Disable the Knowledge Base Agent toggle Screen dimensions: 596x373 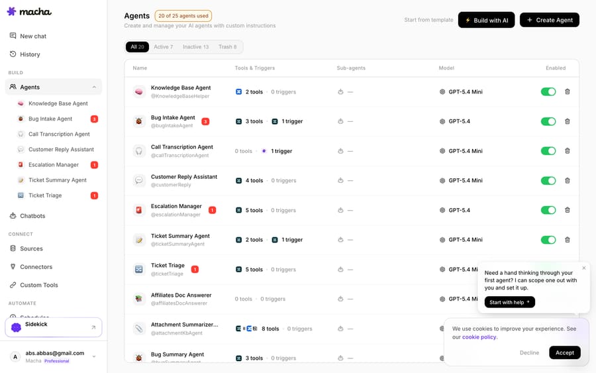point(548,91)
